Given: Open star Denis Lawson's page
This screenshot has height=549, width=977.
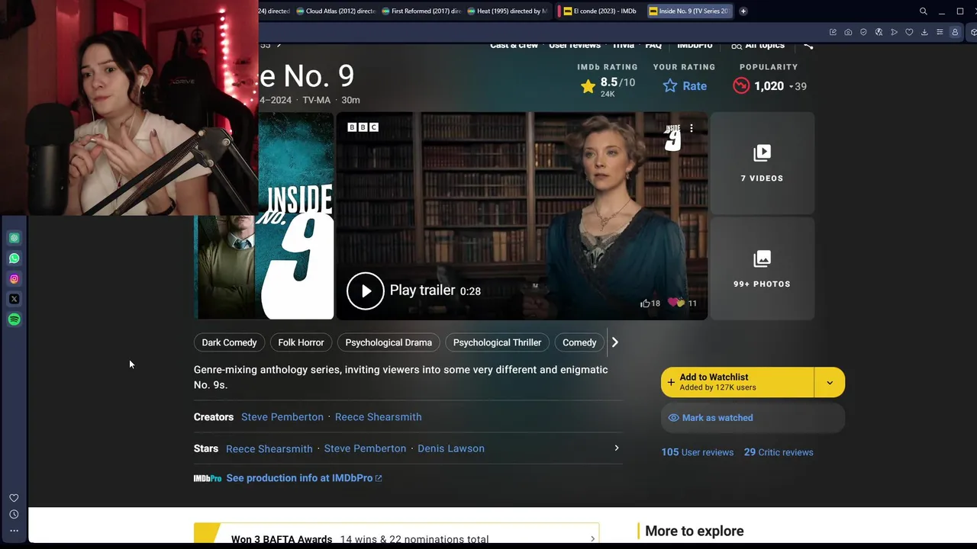Looking at the screenshot, I should (451, 448).
